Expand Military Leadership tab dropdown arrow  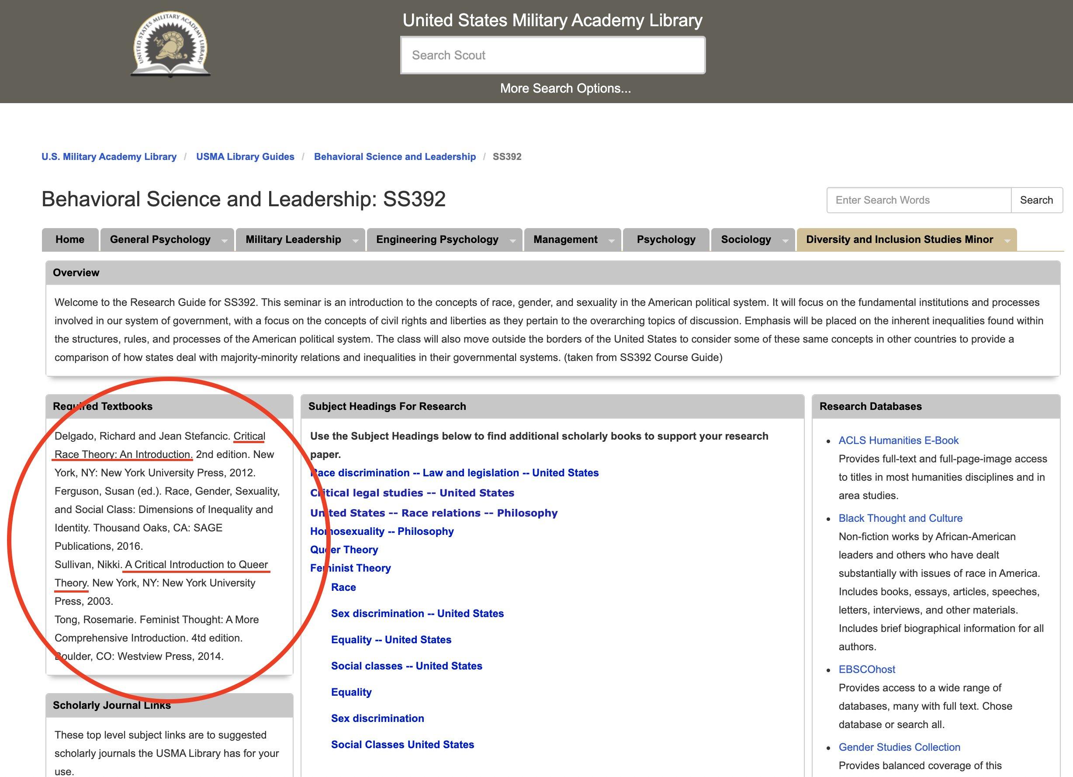355,241
